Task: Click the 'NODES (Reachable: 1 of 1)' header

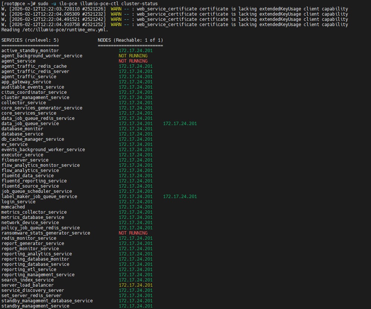Action: [x=130, y=40]
